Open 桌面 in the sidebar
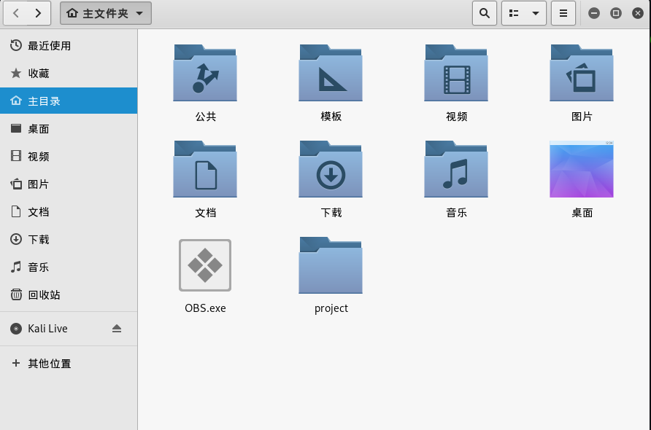 point(69,128)
